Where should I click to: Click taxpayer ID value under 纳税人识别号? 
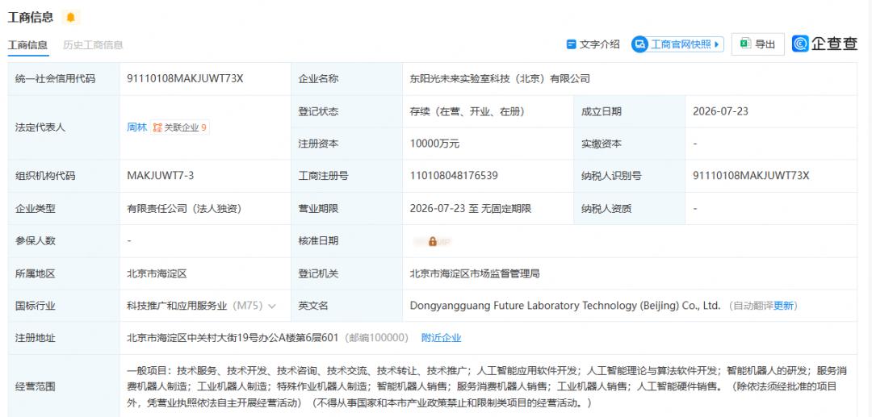tap(751, 176)
